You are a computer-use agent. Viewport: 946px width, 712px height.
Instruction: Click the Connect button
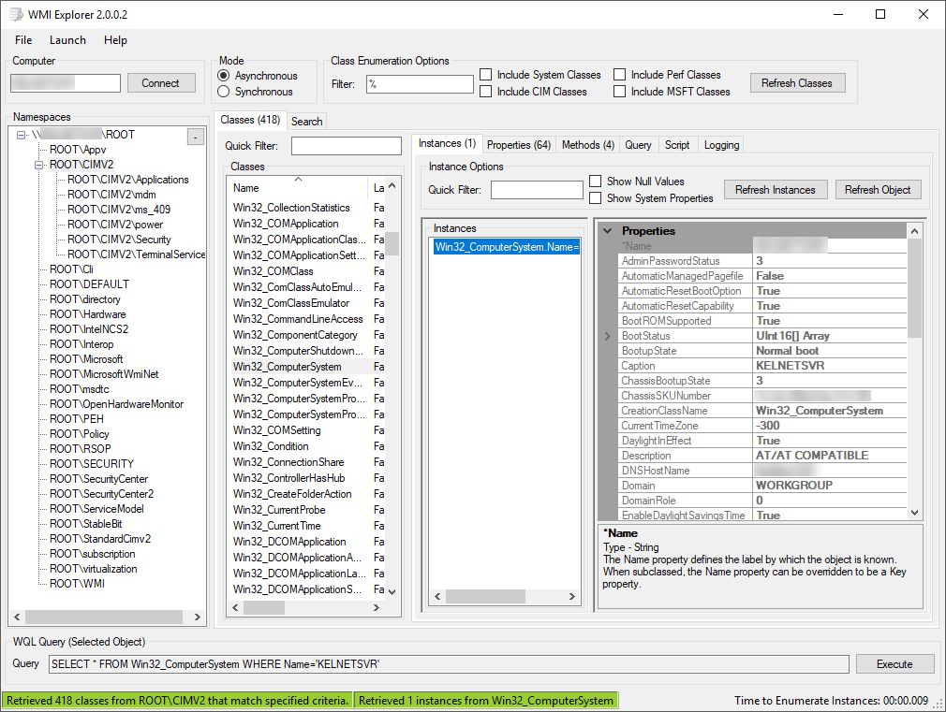pos(161,82)
